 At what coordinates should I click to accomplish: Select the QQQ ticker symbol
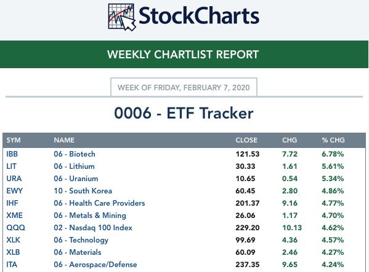(x=15, y=228)
